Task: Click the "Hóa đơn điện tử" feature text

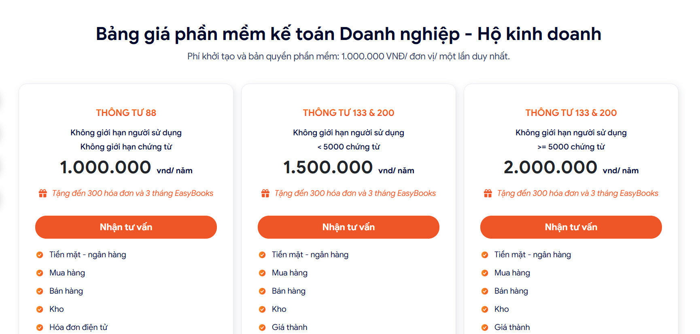Action: tap(78, 328)
